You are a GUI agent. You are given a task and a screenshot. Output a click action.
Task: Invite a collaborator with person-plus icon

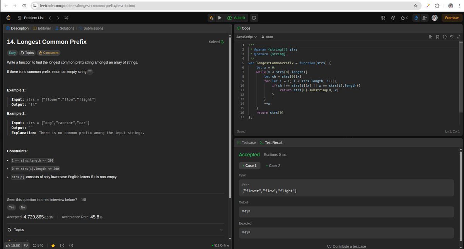coord(425,18)
